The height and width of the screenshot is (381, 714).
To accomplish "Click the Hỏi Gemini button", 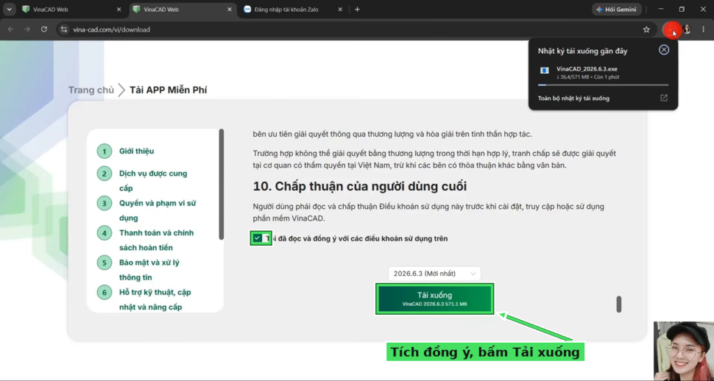I will 617,9.
